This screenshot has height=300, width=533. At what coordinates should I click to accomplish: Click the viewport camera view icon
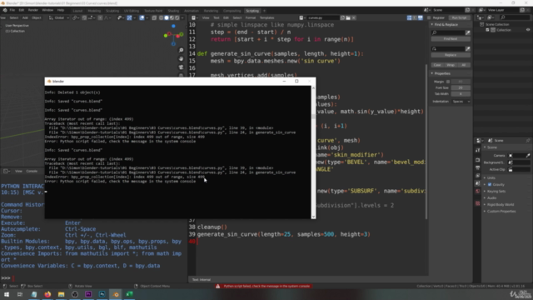[x=182, y=67]
